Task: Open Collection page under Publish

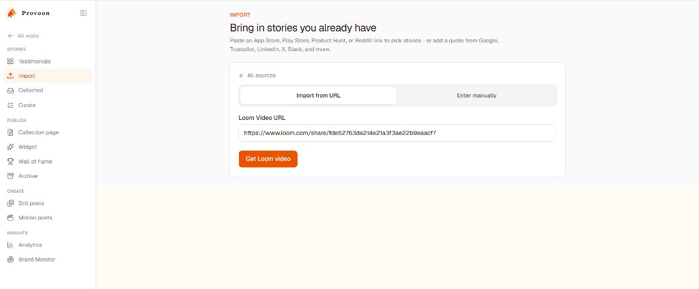Action: click(48, 132)
